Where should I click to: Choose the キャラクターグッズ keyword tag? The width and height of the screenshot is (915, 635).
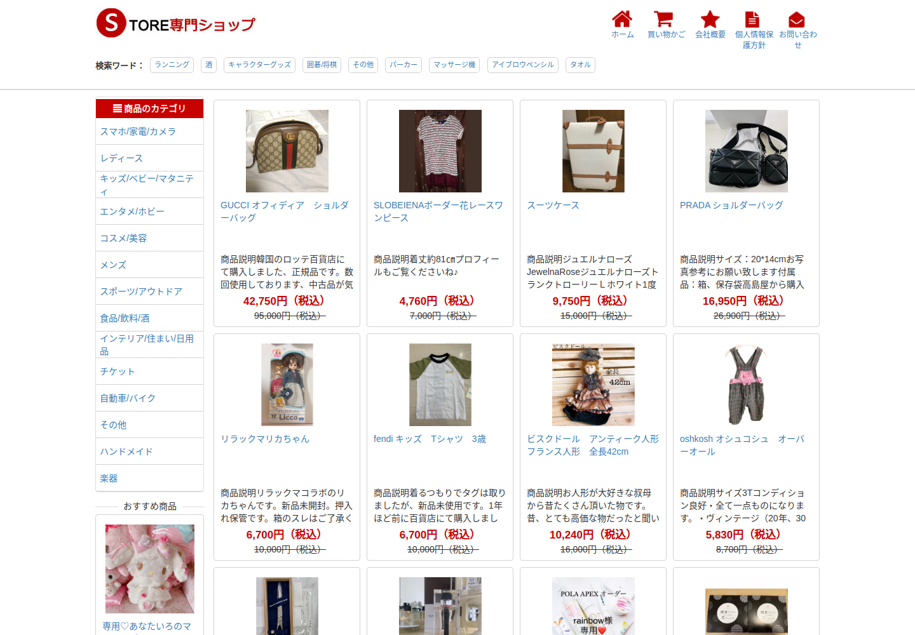[259, 65]
